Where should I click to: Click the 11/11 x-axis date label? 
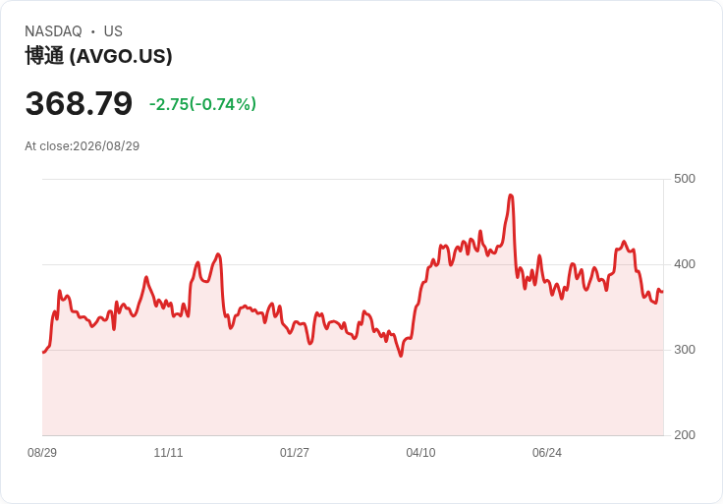pos(168,453)
